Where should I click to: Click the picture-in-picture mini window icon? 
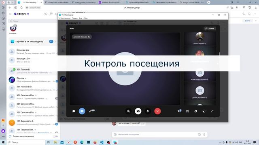(204, 111)
